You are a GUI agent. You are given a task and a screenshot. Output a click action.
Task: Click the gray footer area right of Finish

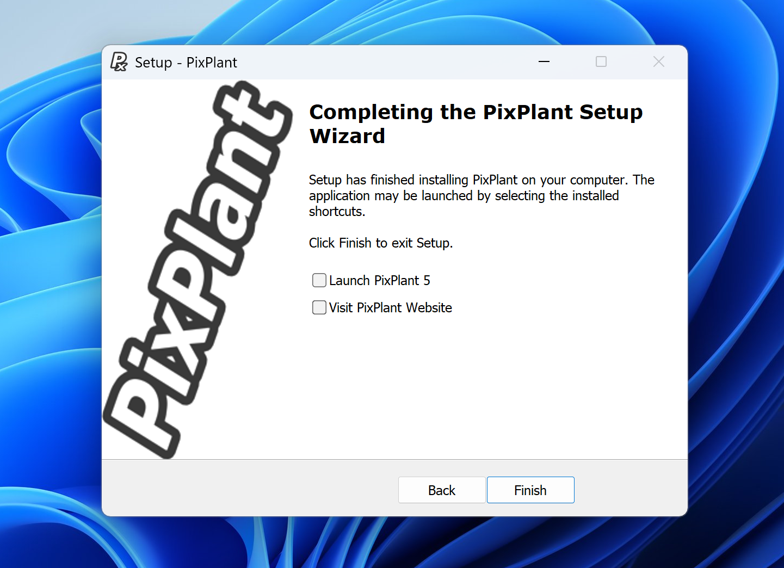click(631, 489)
